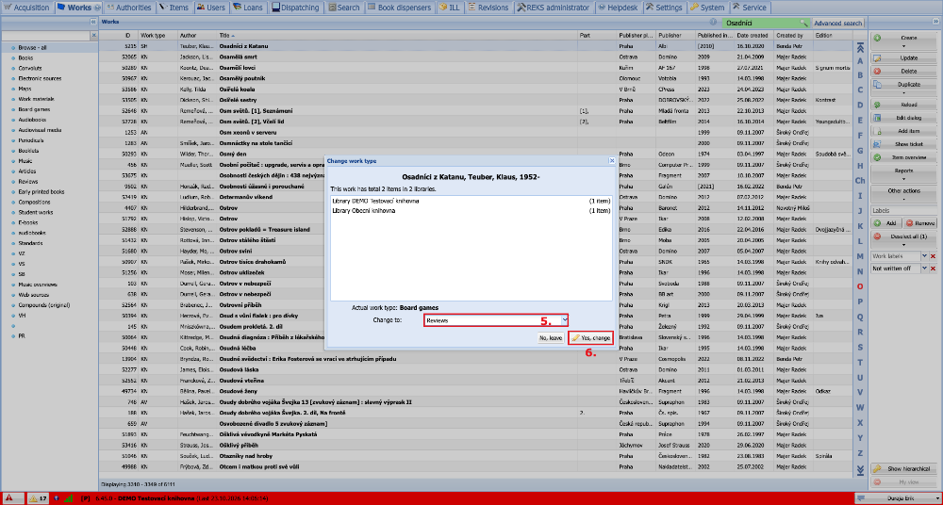Expand the Not written off dropdown
943x505 pixels.
click(x=924, y=269)
